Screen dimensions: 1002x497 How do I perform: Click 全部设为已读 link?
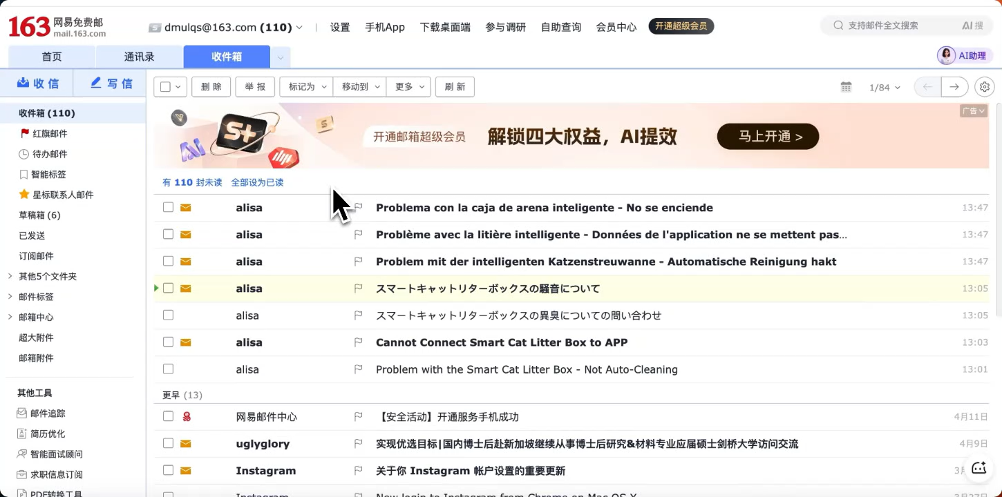(x=257, y=182)
